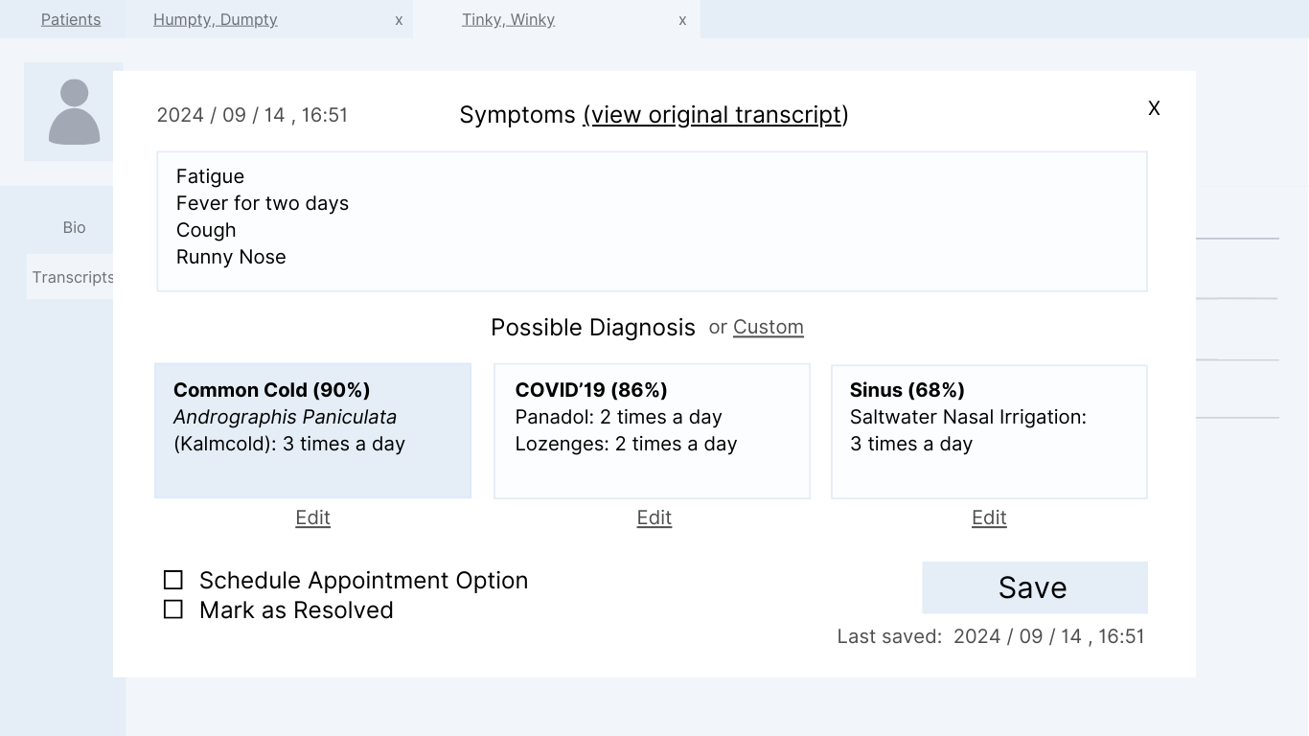1309x736 pixels.
Task: Select the Common Cold (90%) diagnosis card
Action: 312,430
